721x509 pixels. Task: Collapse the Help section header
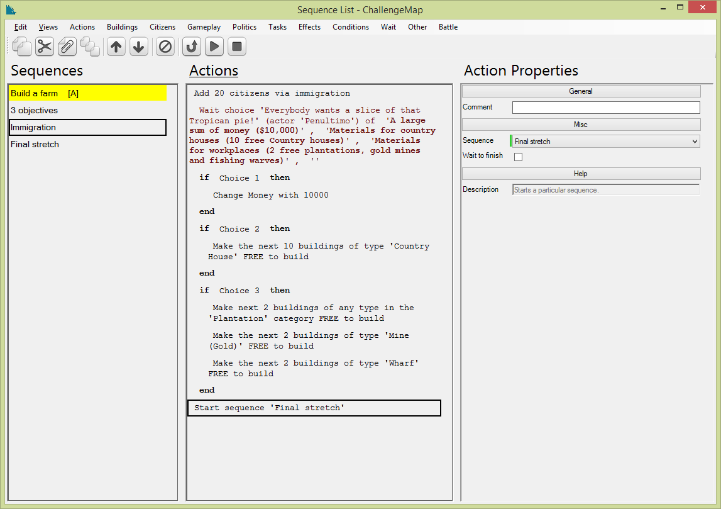(x=581, y=174)
